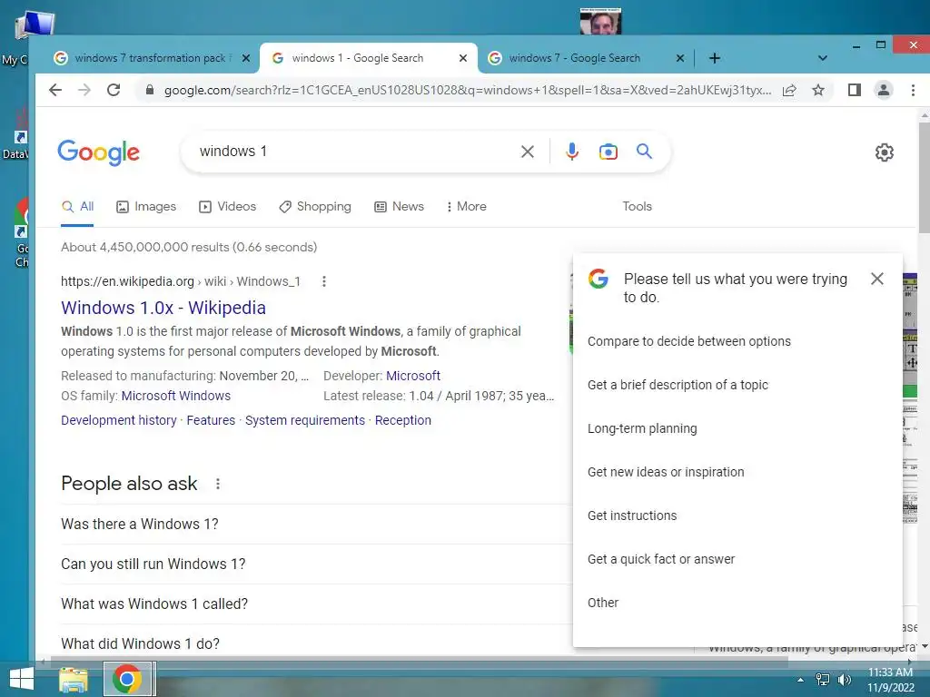Follow the Microsoft developer link
This screenshot has width=930, height=697.
coord(413,376)
